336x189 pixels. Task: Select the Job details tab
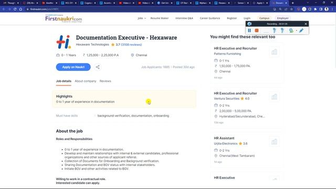pyautogui.click(x=64, y=81)
